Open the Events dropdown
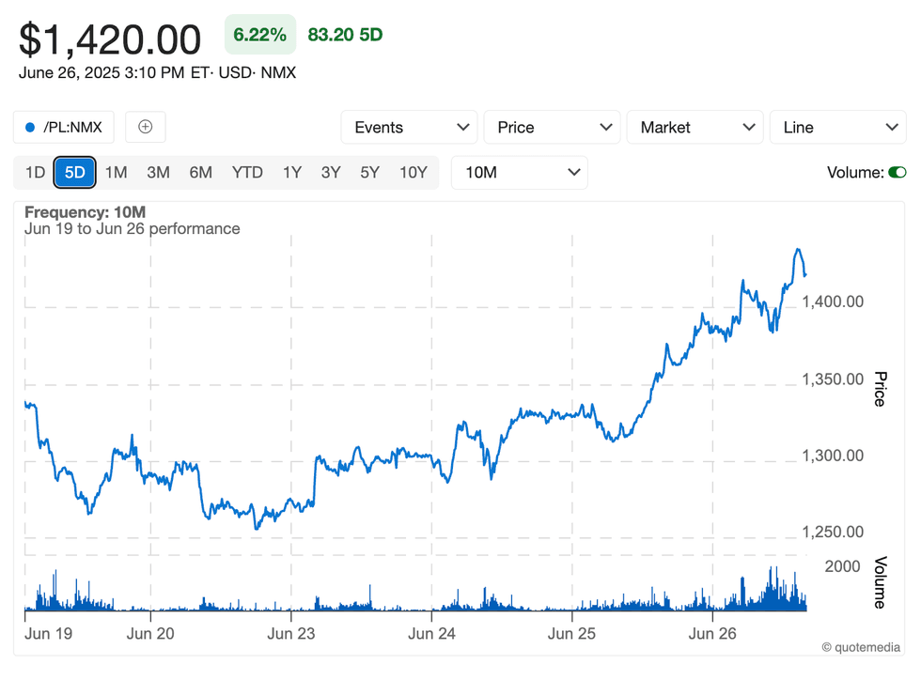 click(409, 127)
